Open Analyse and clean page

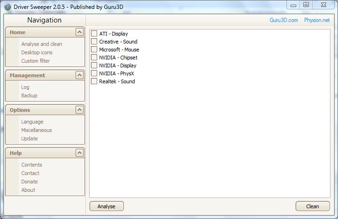tap(41, 44)
